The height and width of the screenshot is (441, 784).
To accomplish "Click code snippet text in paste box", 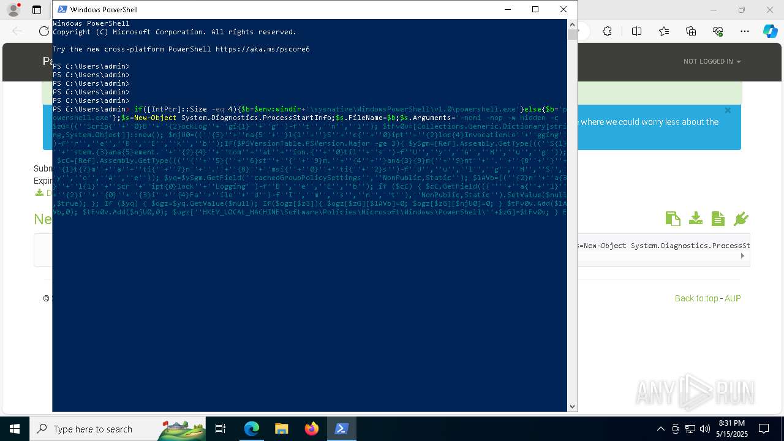I will pos(663,246).
